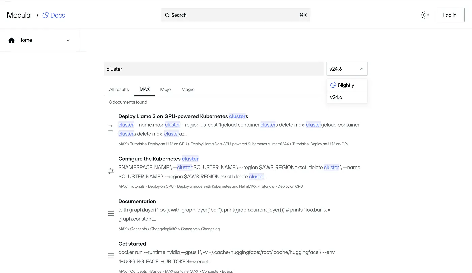Click the Modular logo
The image size is (472, 273).
[x=20, y=15]
